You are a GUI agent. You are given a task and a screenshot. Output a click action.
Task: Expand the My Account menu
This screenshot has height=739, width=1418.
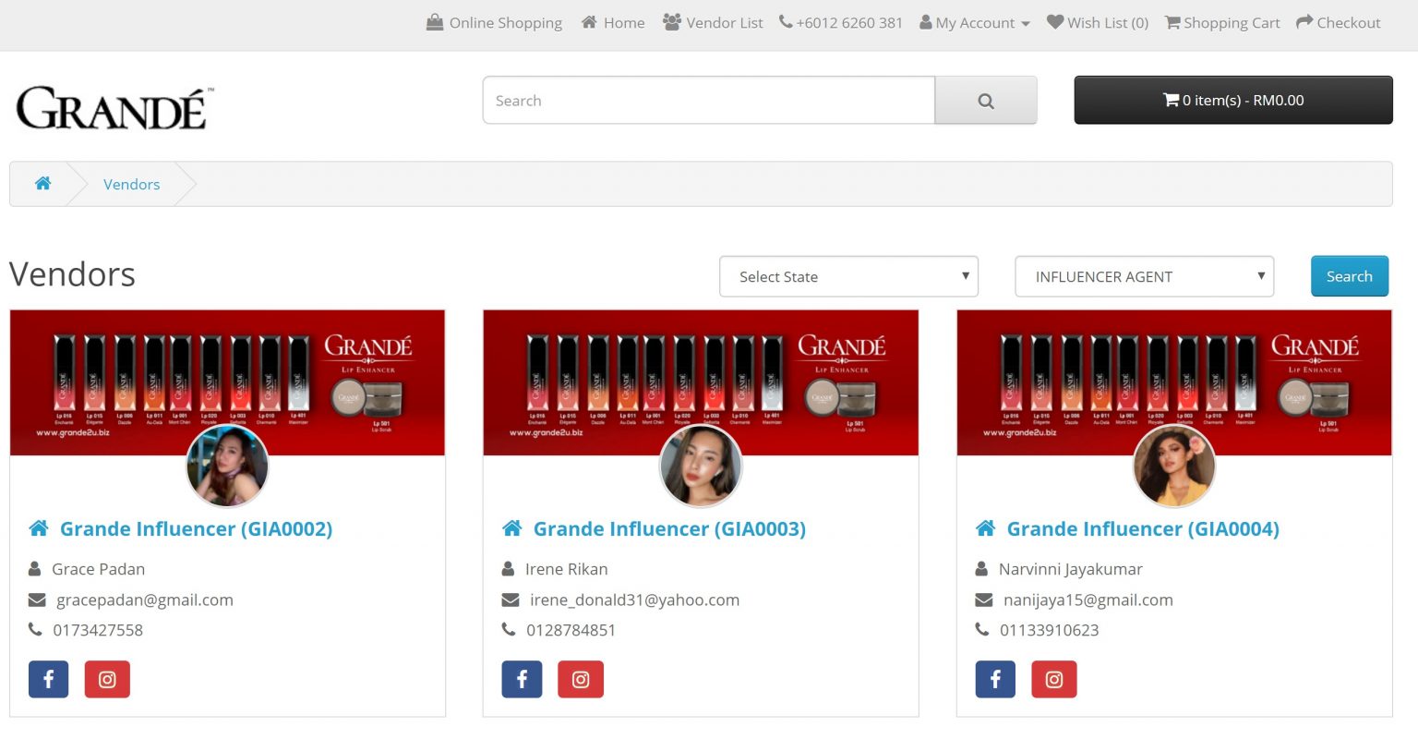coord(975,23)
